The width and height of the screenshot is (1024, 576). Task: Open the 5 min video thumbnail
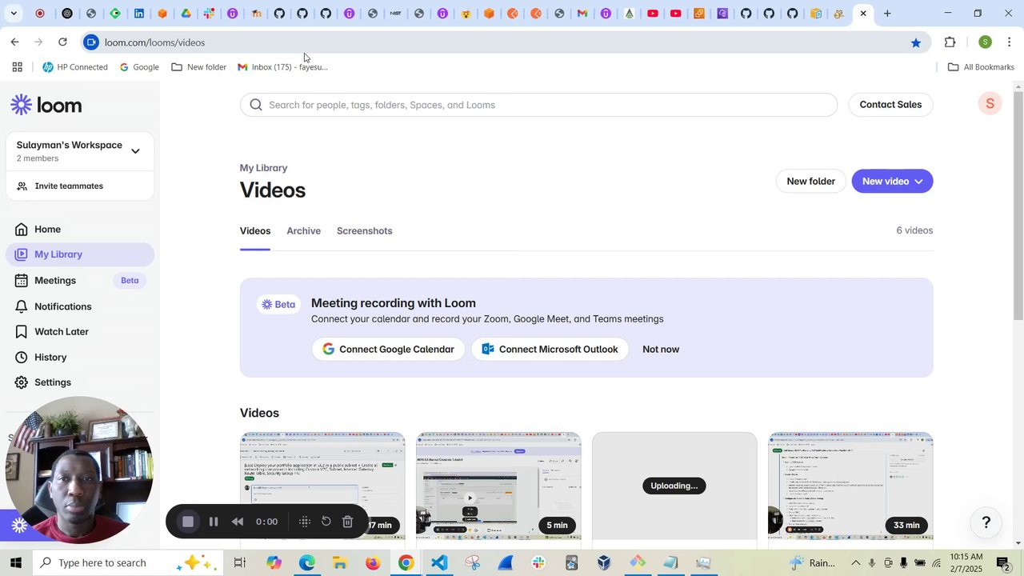point(498,486)
